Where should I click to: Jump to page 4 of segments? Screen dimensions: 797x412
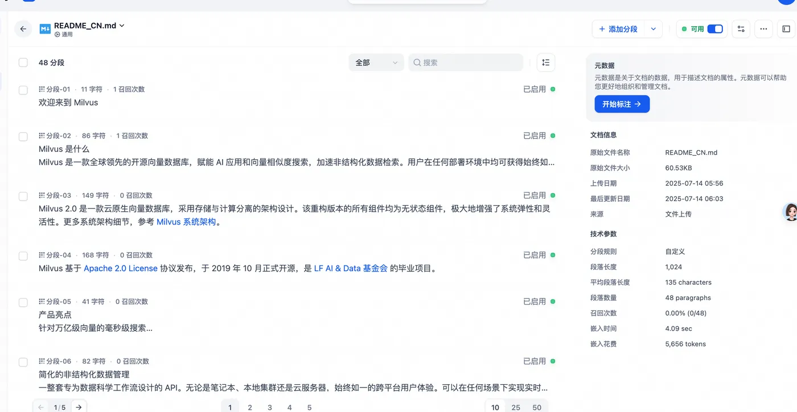[x=290, y=407]
